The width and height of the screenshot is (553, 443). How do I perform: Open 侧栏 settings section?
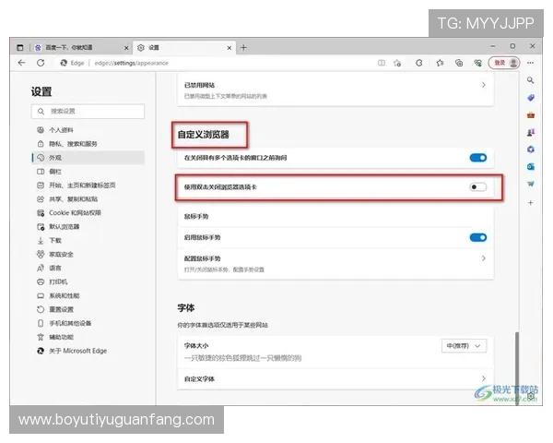point(88,172)
